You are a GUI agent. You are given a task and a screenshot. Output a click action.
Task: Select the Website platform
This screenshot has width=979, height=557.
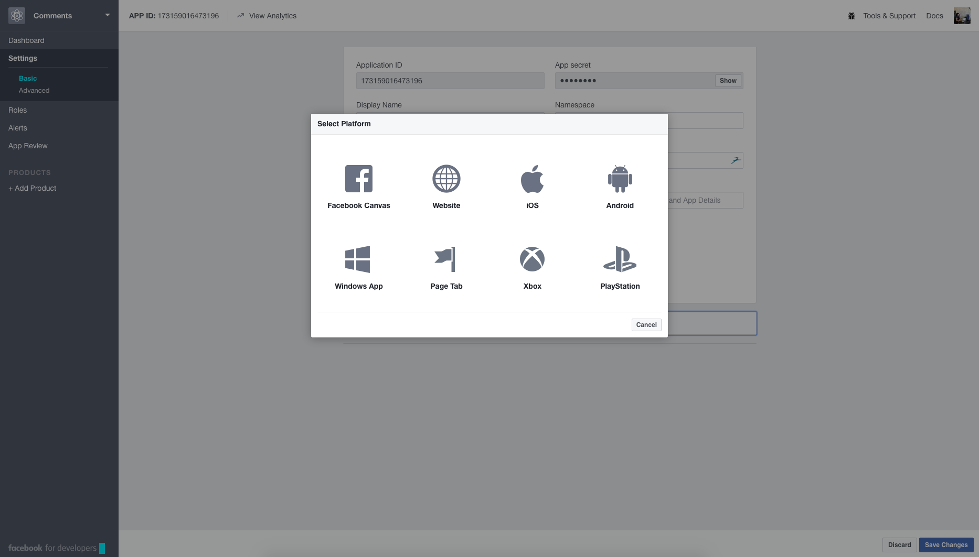pyautogui.click(x=446, y=186)
